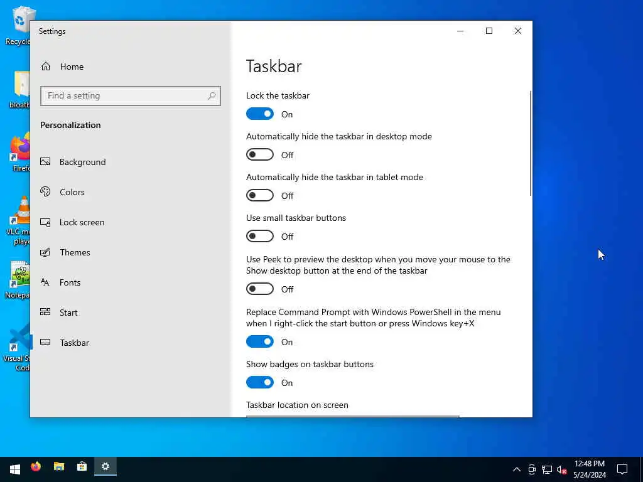Select the Start tiles icon
The height and width of the screenshot is (482, 643).
[x=45, y=312]
